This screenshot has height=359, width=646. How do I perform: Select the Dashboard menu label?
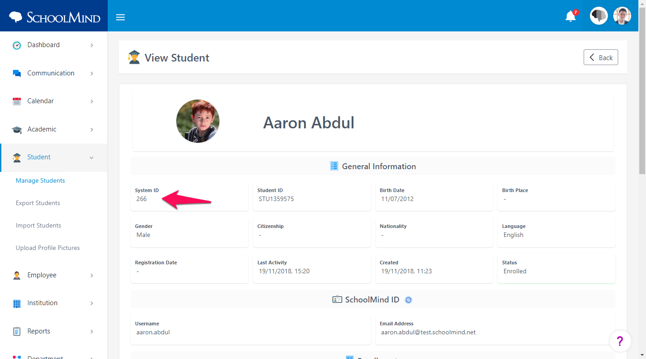[44, 45]
